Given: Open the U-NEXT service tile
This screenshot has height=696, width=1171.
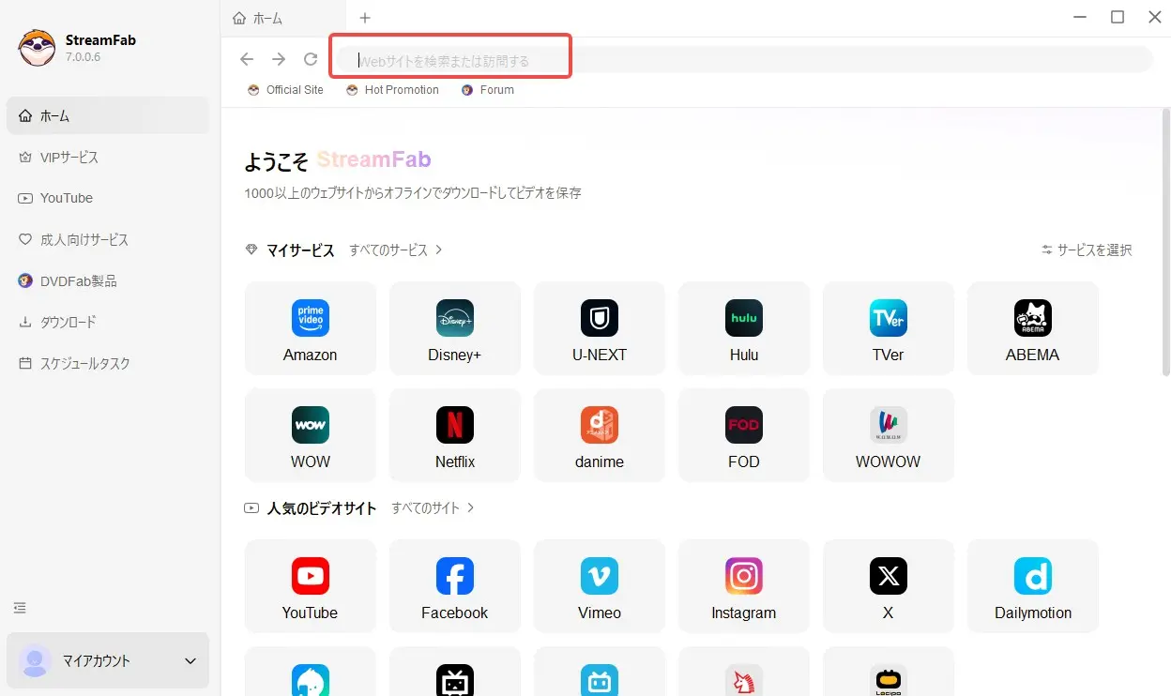Looking at the screenshot, I should 599,328.
